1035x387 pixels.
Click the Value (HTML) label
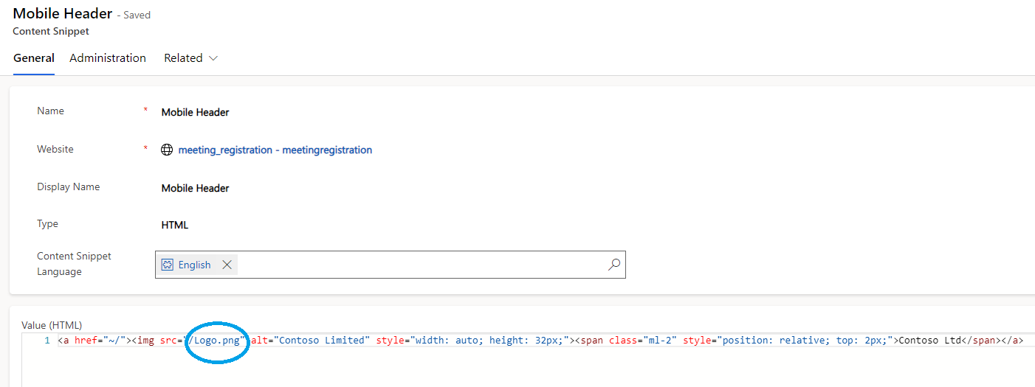(x=52, y=325)
